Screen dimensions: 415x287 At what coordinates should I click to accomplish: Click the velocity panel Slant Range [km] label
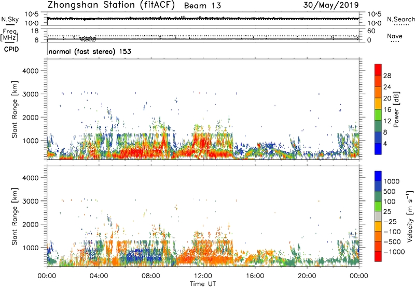15,216
